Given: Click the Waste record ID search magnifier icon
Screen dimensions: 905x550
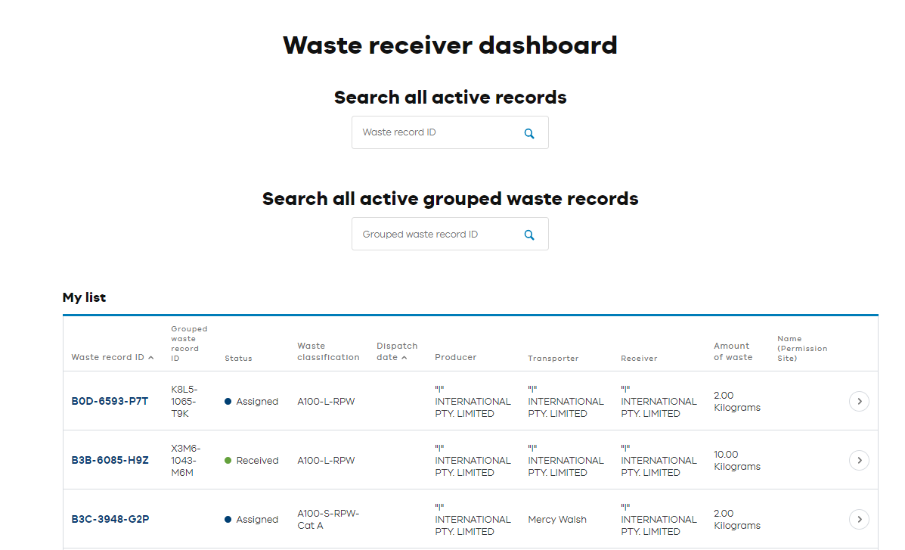Looking at the screenshot, I should (528, 133).
